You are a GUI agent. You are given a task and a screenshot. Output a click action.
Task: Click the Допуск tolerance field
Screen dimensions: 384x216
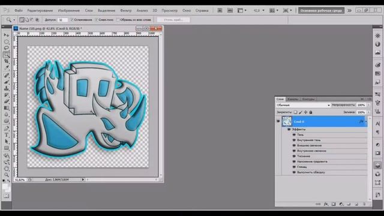click(62, 20)
